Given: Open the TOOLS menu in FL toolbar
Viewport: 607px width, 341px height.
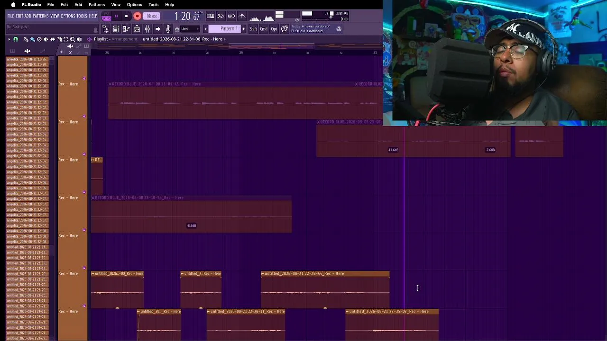Looking at the screenshot, I should coord(82,16).
